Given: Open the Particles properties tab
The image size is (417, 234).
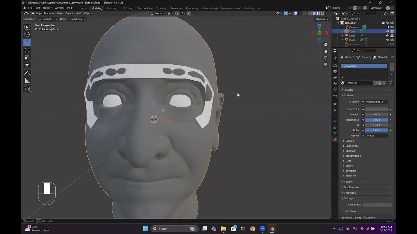Looking at the screenshot, I should click(x=335, y=116).
